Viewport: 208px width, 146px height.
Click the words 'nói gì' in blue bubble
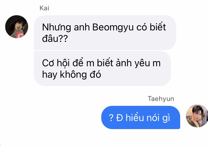click(158, 118)
